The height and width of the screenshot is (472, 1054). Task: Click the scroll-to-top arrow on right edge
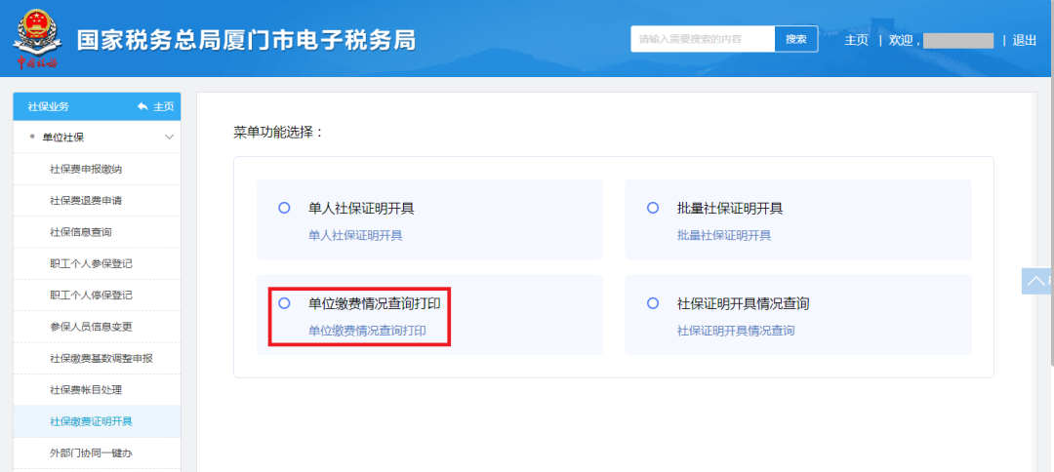[x=1036, y=281]
